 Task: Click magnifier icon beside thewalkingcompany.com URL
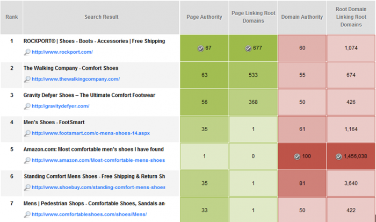(x=27, y=79)
